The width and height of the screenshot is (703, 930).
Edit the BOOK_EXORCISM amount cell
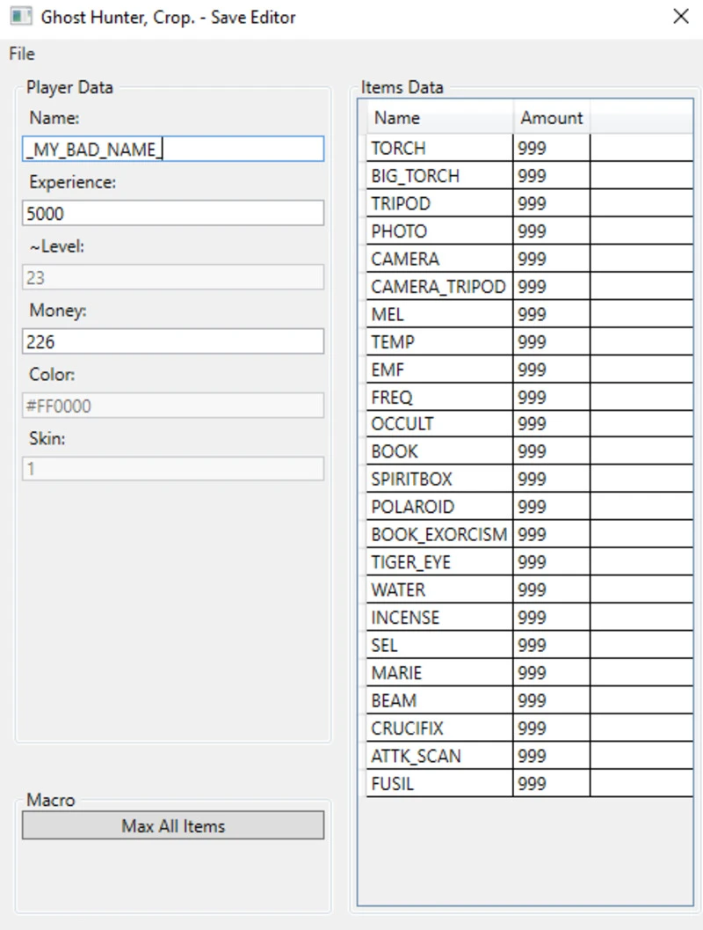click(x=551, y=535)
